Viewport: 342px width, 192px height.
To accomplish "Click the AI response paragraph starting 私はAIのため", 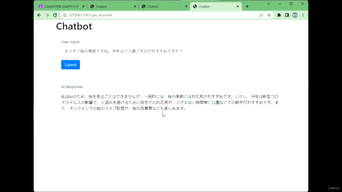I will (170, 102).
